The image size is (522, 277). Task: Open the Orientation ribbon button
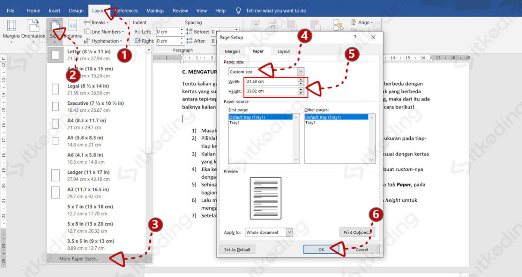click(x=33, y=30)
